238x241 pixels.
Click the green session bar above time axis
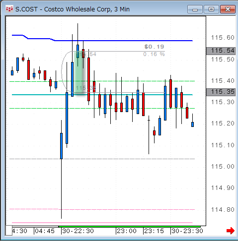coord(130,227)
